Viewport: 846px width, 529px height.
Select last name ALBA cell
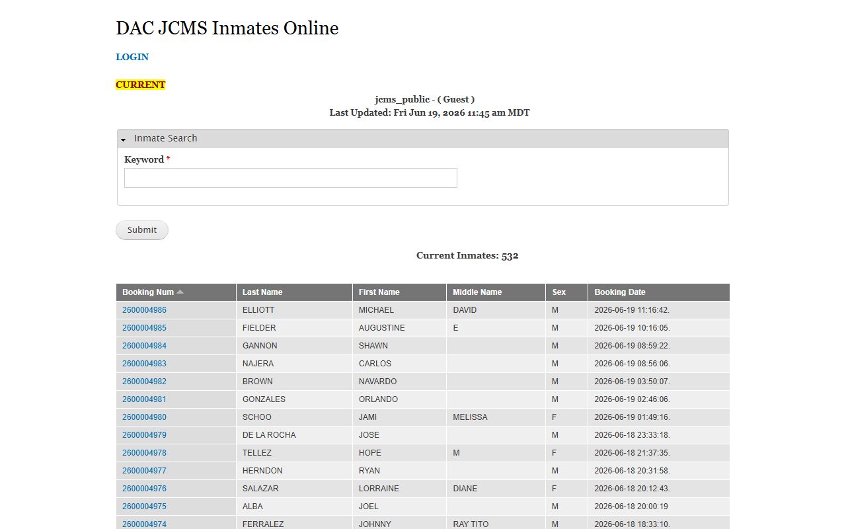(294, 507)
